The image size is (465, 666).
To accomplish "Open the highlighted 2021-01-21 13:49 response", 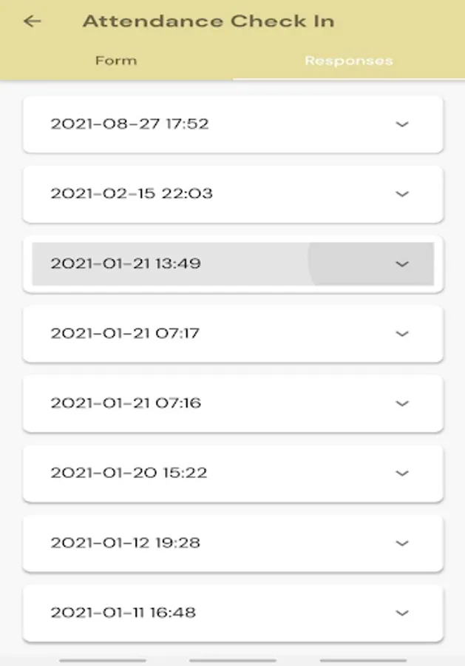I will pos(233,263).
